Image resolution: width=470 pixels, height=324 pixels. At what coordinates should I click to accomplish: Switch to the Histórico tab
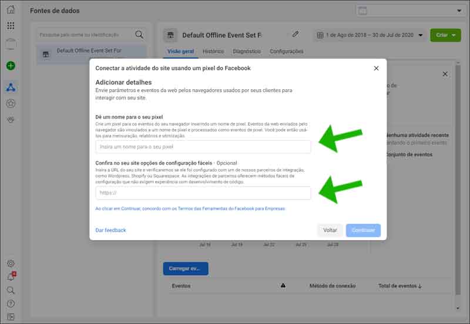[213, 52]
